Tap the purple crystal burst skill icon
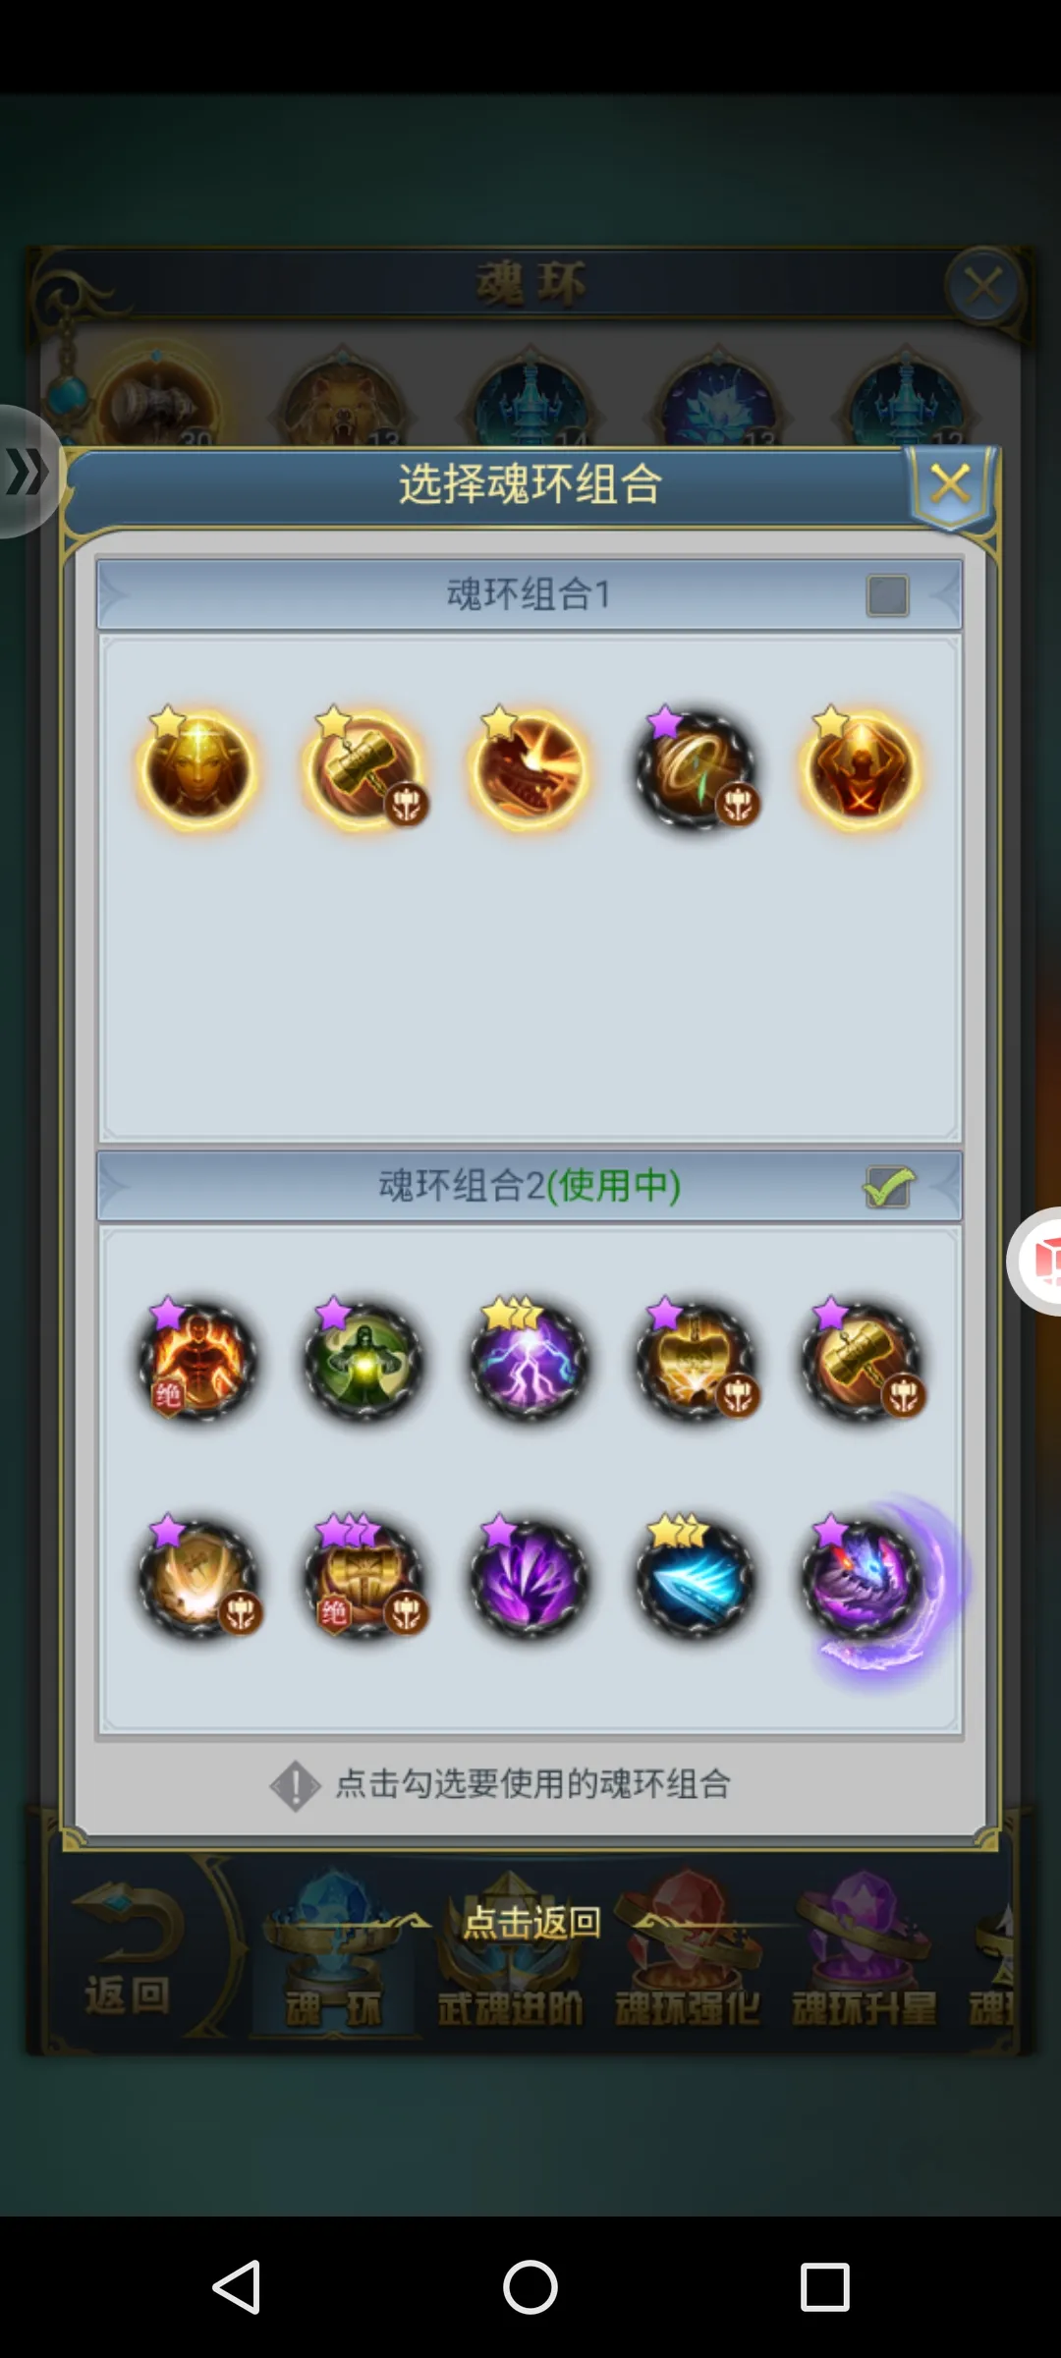The image size is (1061, 2358). 529,1578
